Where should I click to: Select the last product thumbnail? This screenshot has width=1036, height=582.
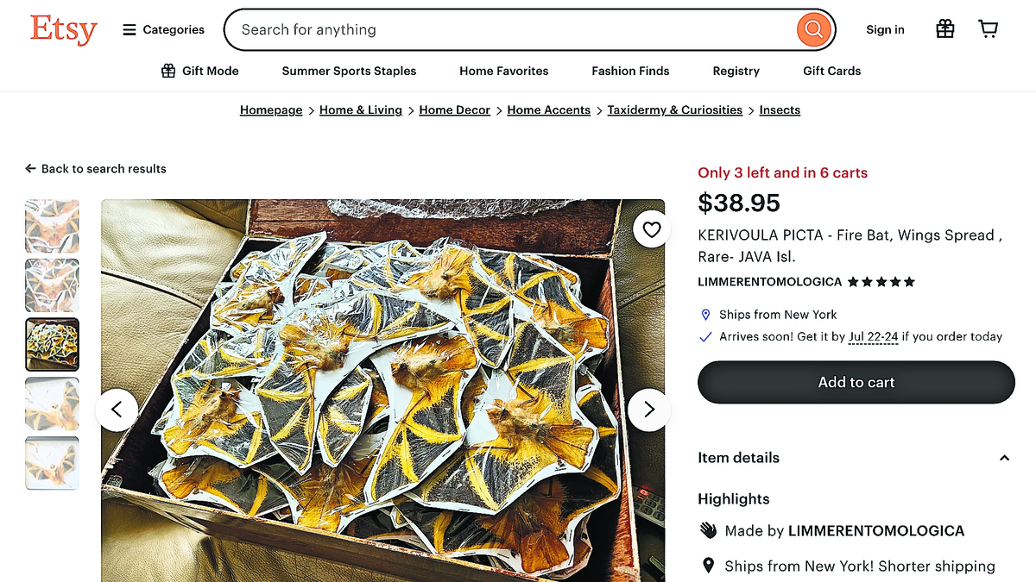pyautogui.click(x=52, y=463)
